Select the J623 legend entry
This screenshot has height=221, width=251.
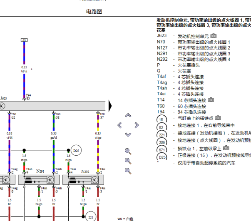tap(186, 36)
